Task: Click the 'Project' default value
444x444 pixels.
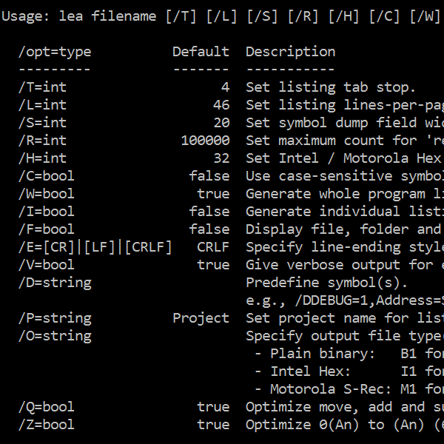Action: point(201,318)
